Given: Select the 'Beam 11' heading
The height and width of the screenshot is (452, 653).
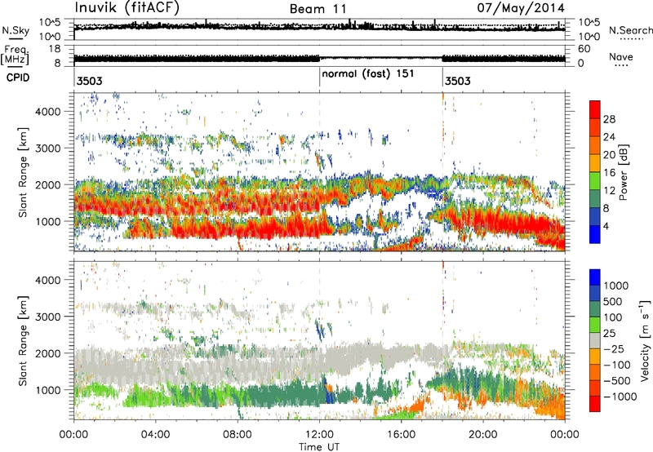Looking at the screenshot, I should (318, 9).
